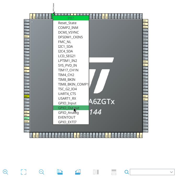Select pin PB12 on the right edge
The width and height of the screenshot is (178, 177).
click(x=145, y=131)
